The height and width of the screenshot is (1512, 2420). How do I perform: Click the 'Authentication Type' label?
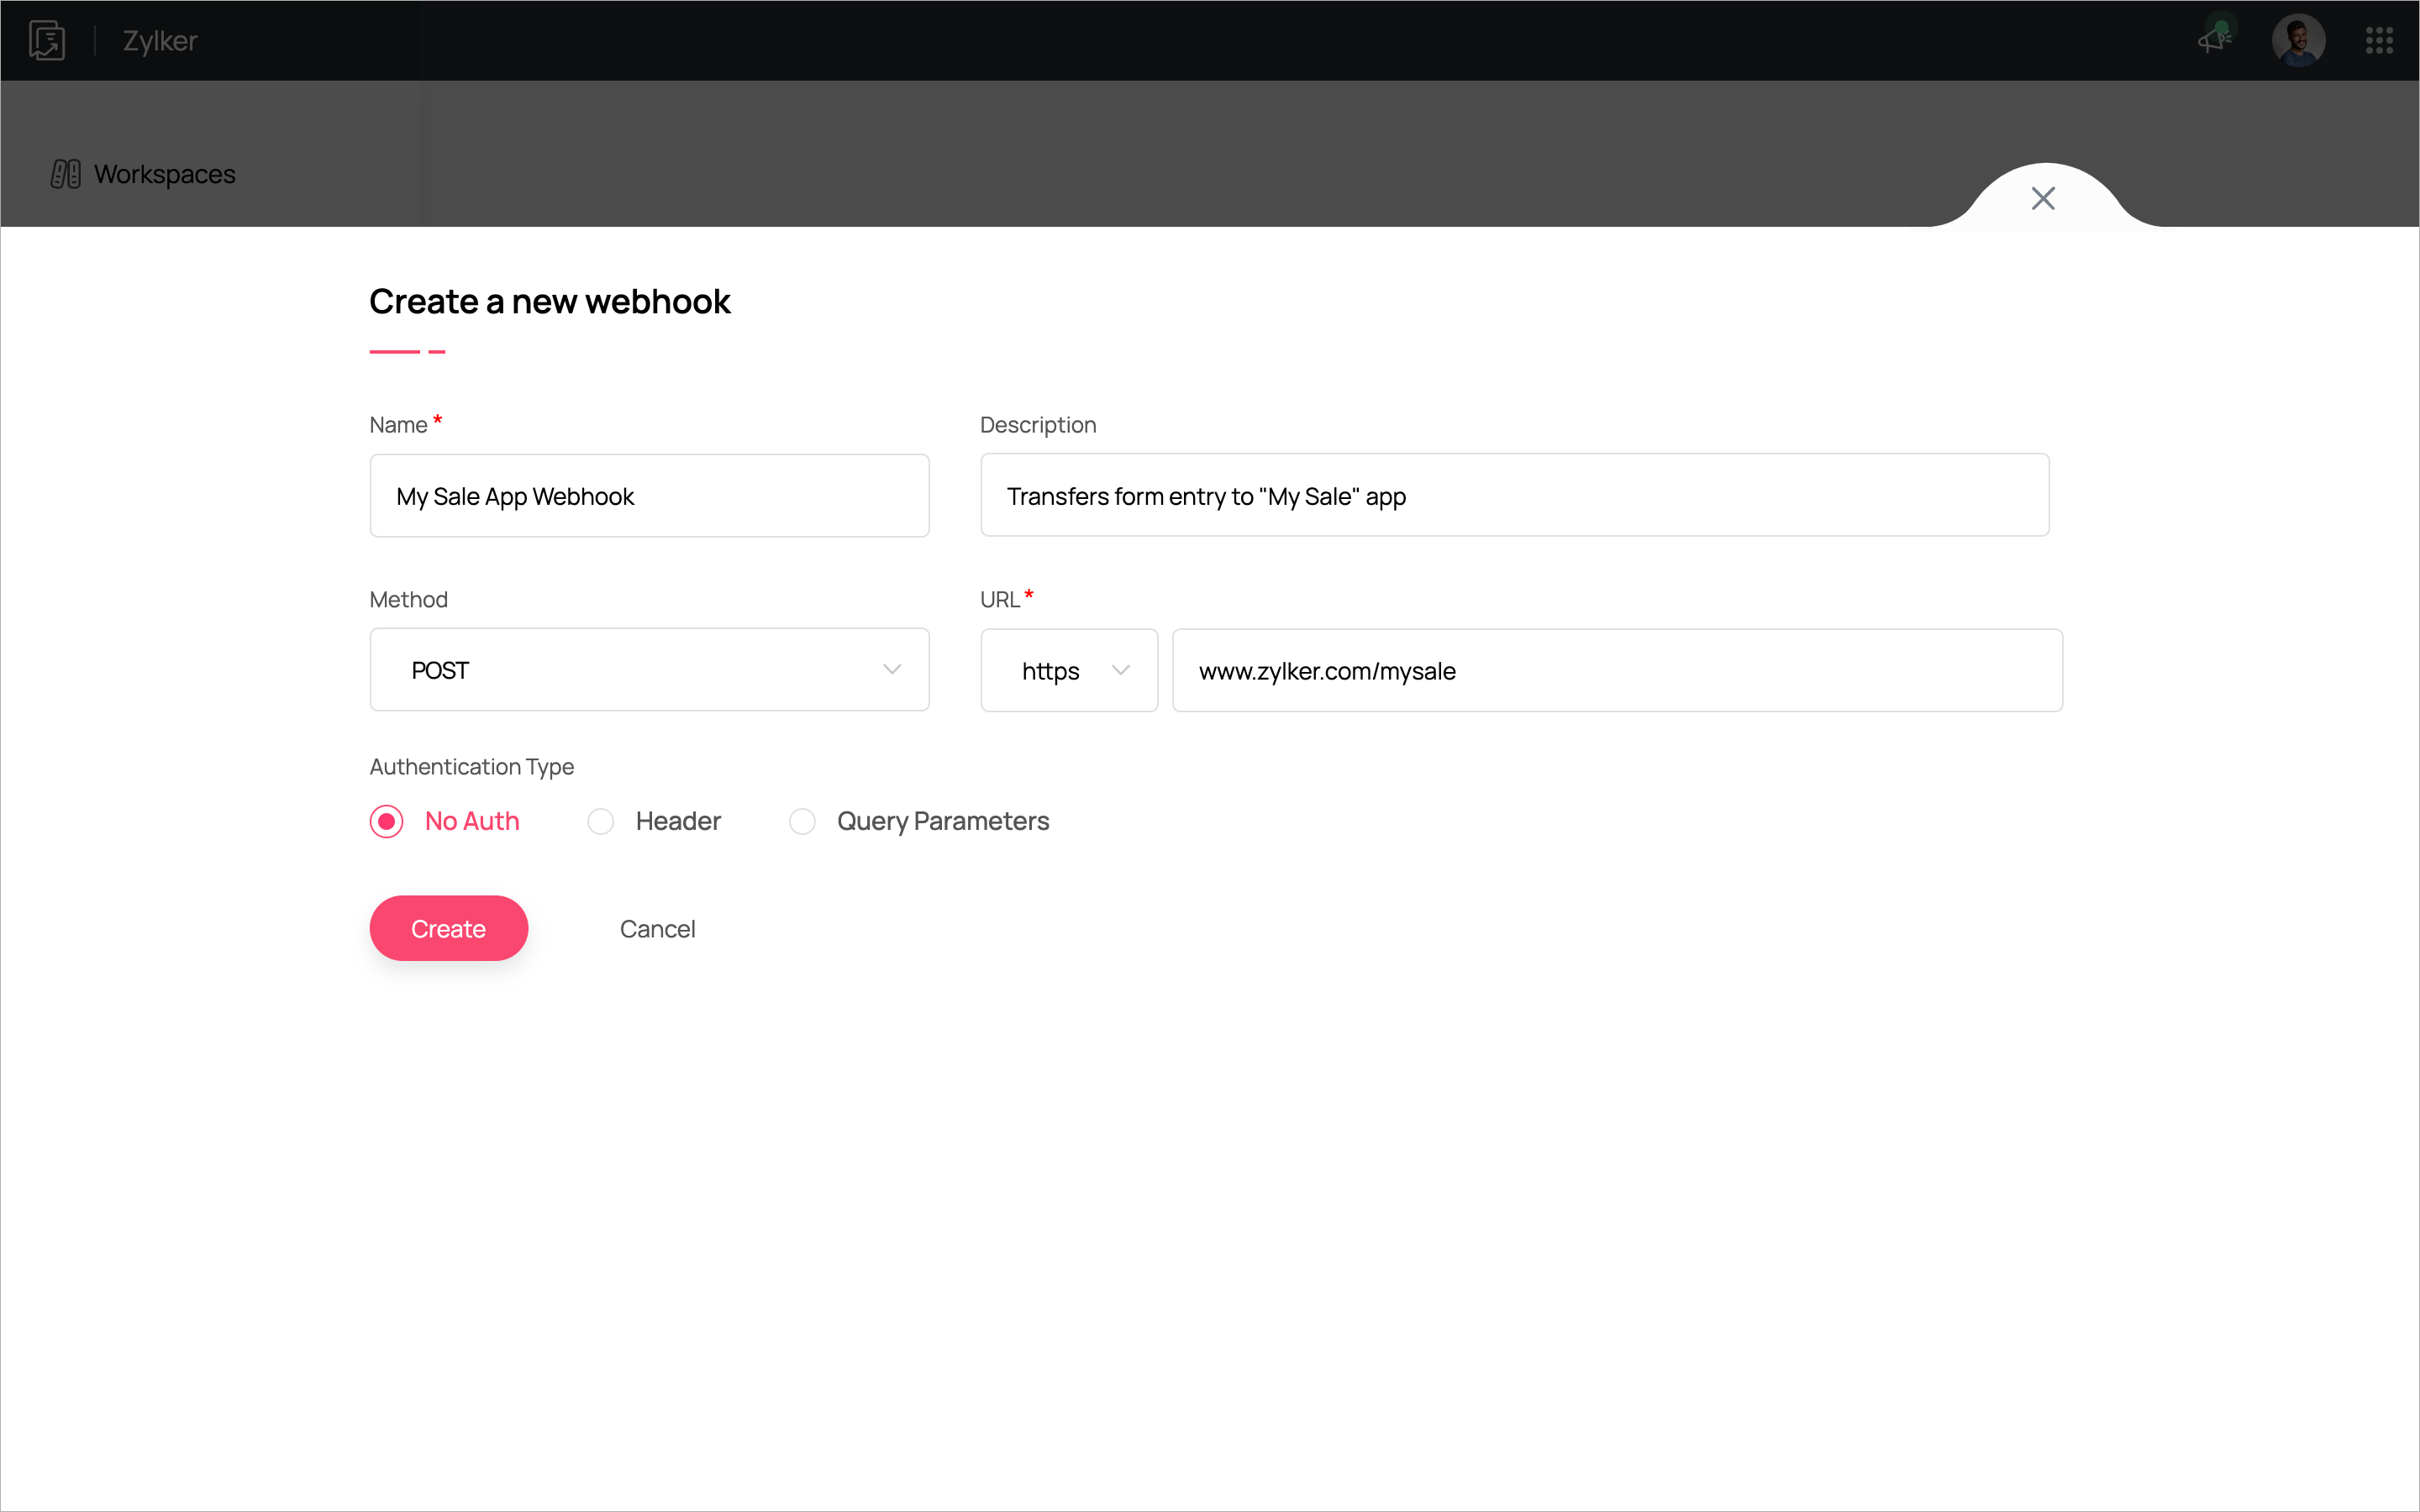(471, 766)
